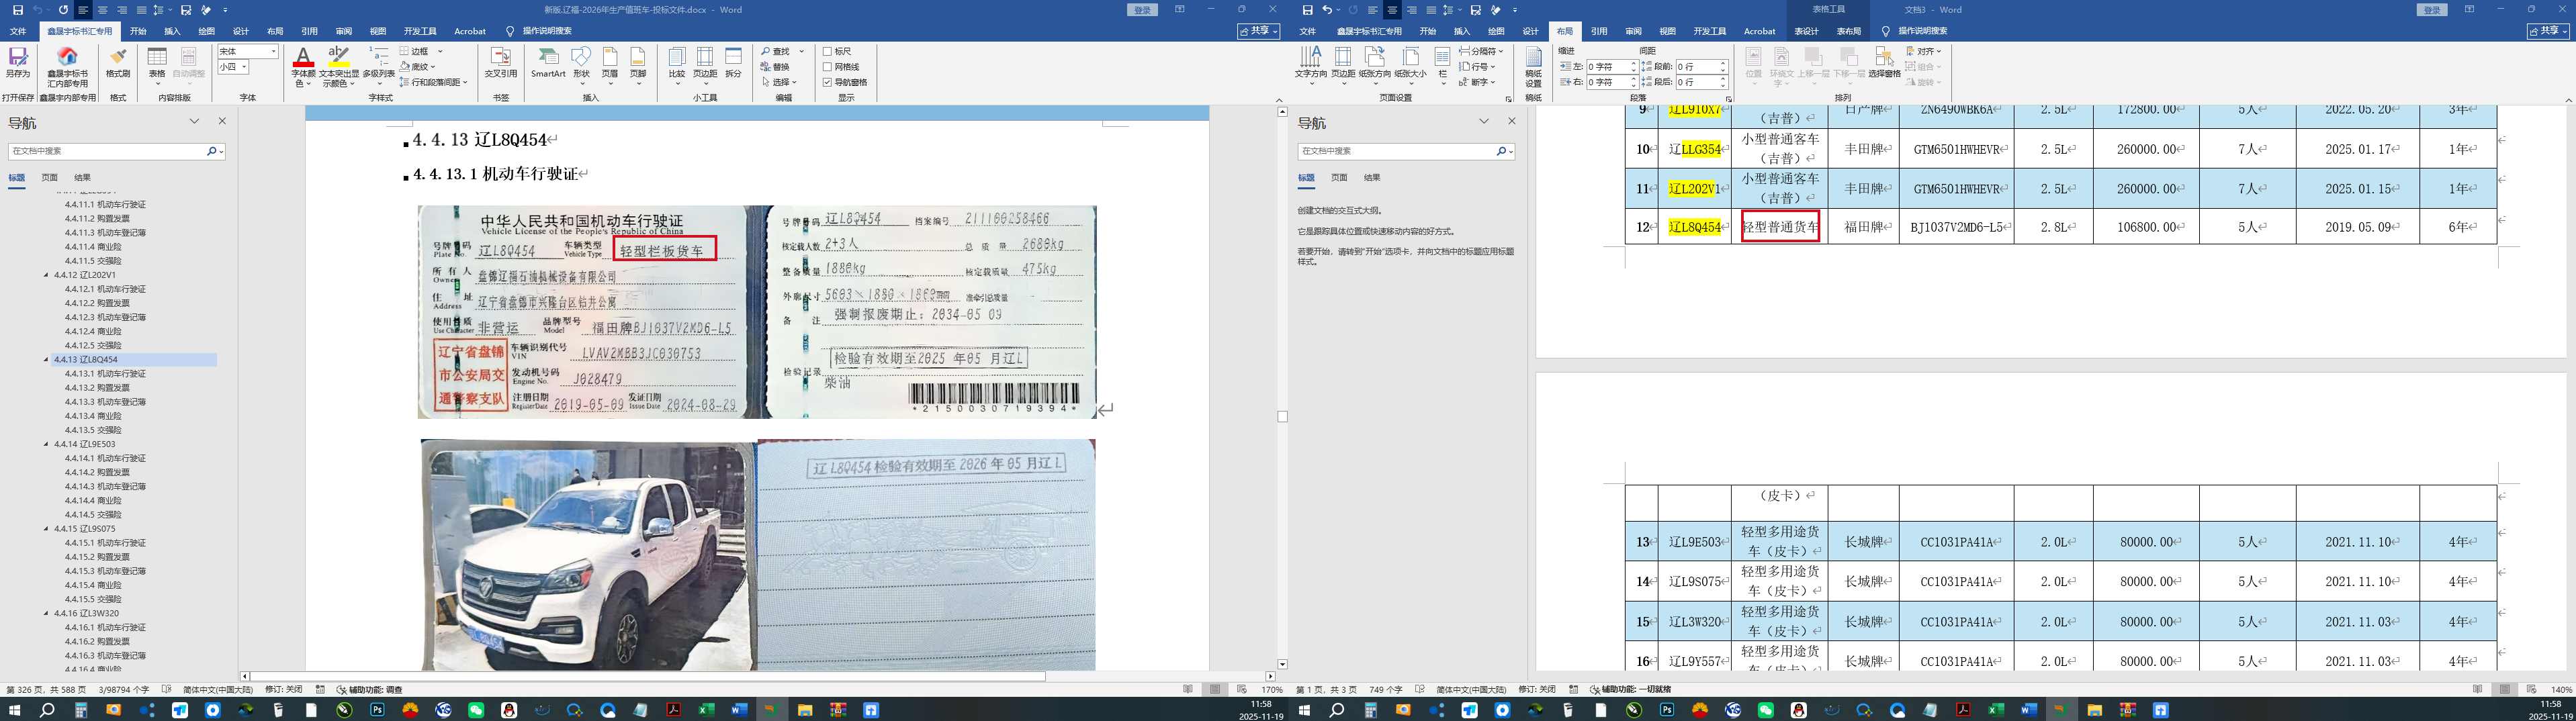Click 替换 replace in left Word ribbon
Image resolution: width=2576 pixels, height=721 pixels.
pos(776,67)
